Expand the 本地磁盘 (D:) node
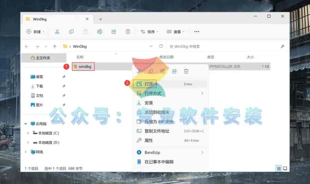Screen dimensions: 310x184 coord(28,142)
